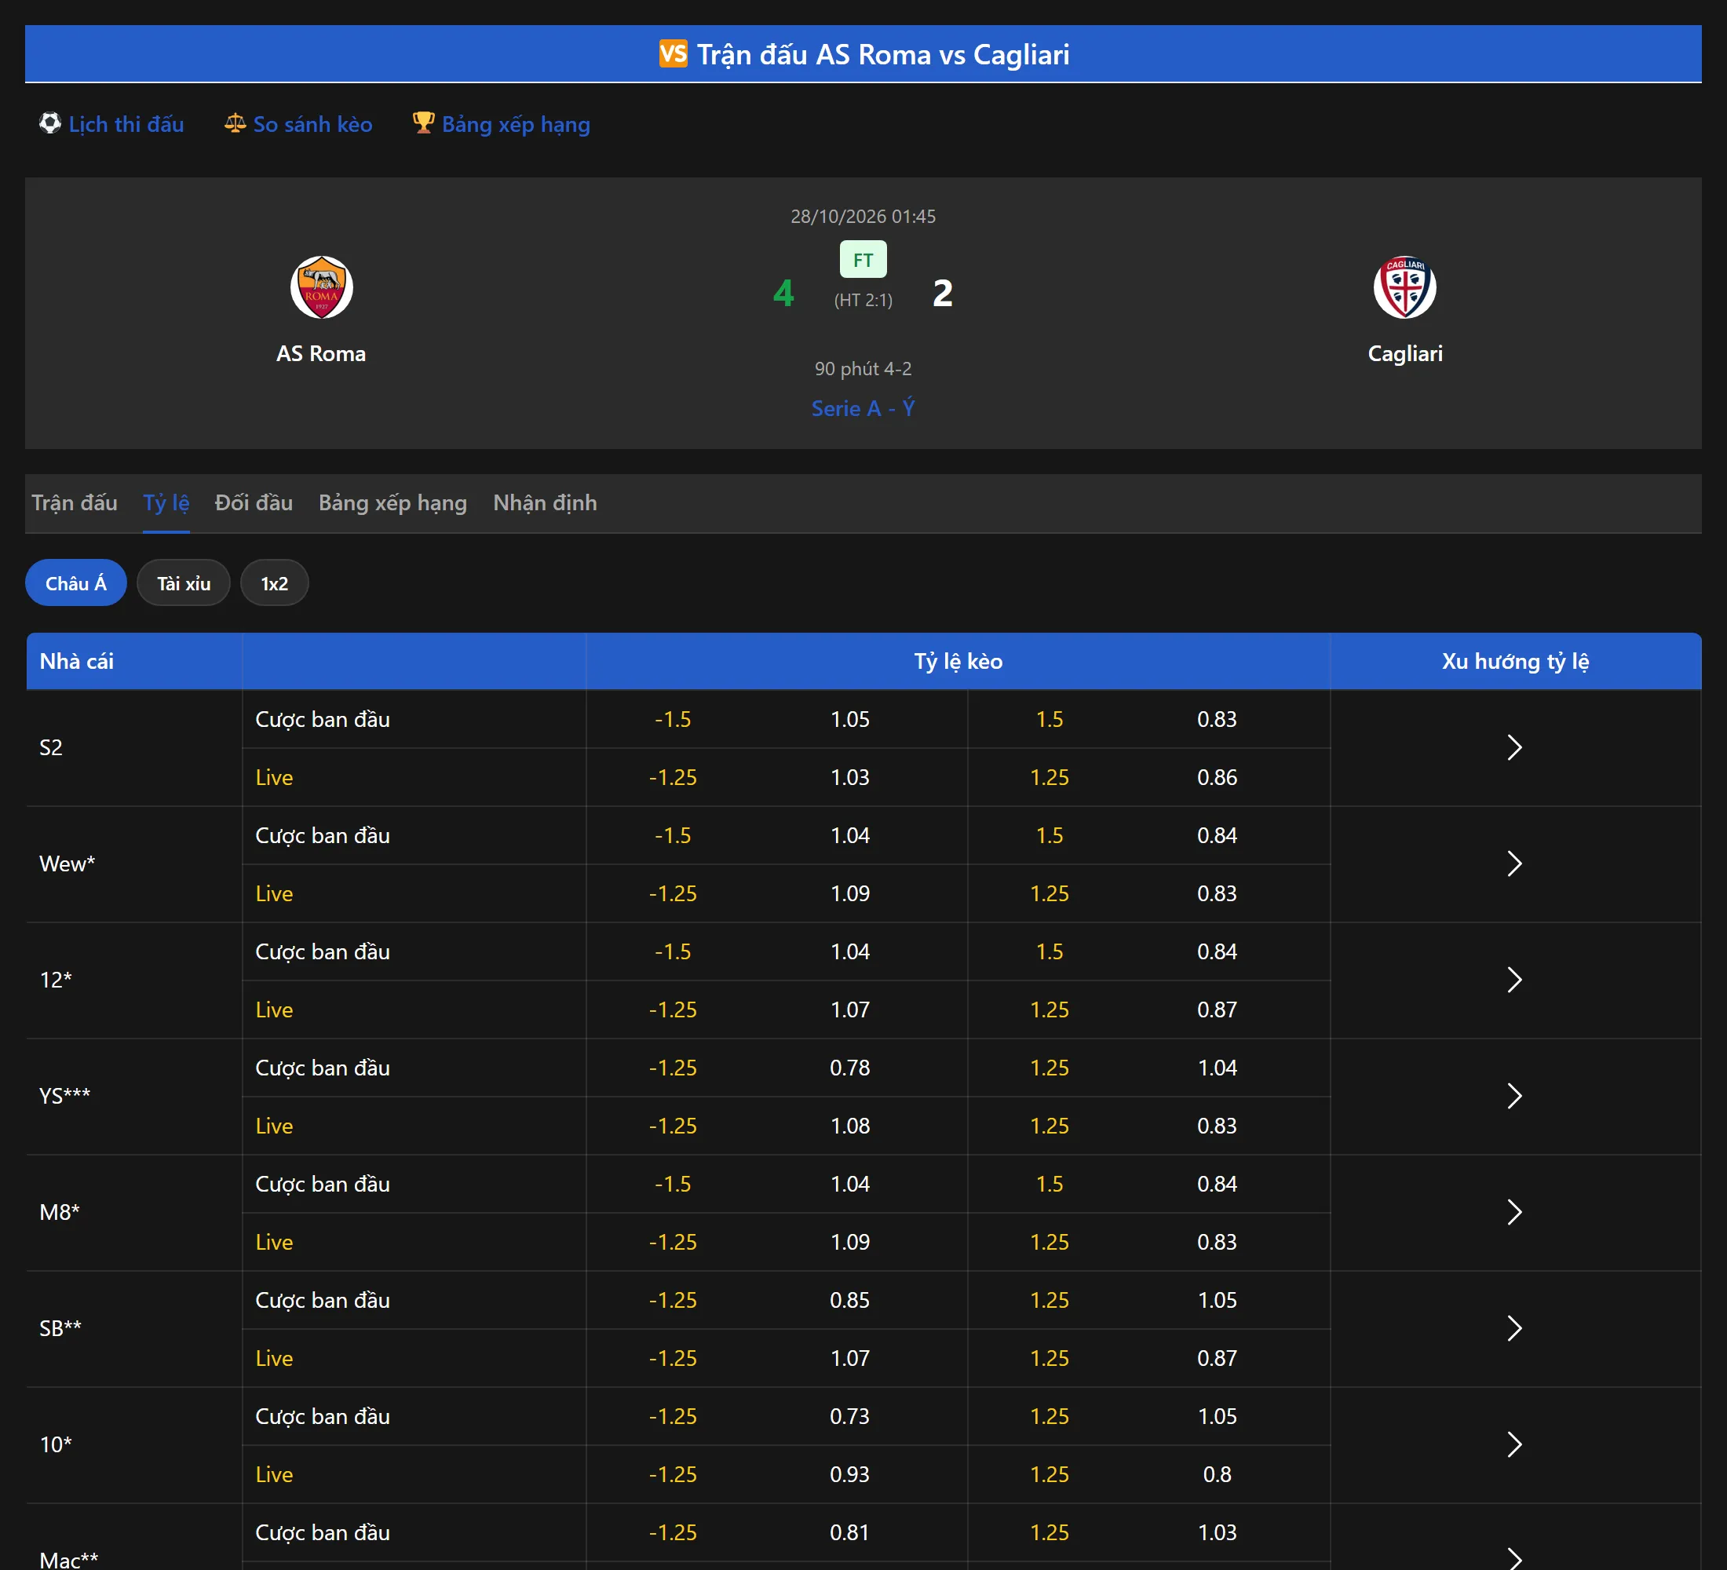Click the orange VS icon in the header
The width and height of the screenshot is (1727, 1570).
click(x=674, y=54)
